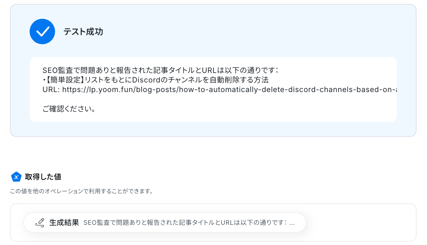
Task: Click the blank line above ご確認ください。
Action: (142, 99)
